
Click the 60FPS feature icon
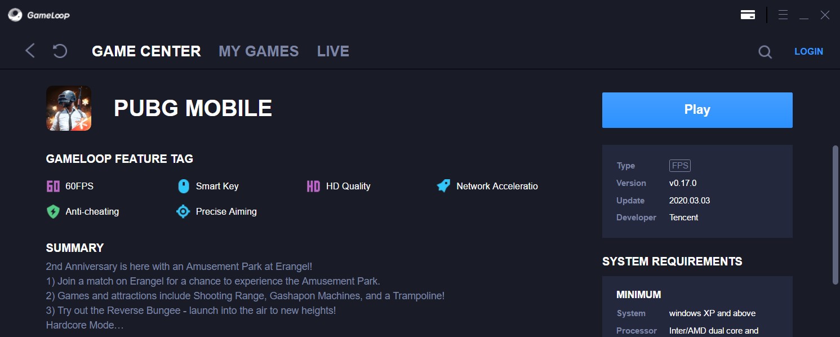click(x=53, y=186)
